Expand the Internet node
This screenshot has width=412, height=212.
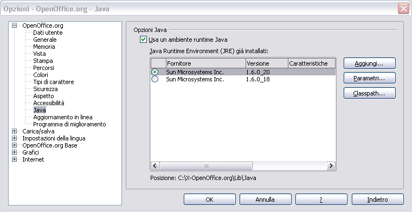pyautogui.click(x=14, y=159)
